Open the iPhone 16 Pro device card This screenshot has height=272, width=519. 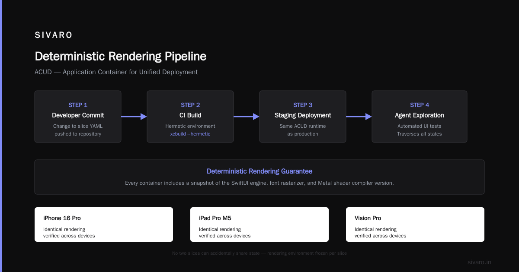[x=104, y=225]
